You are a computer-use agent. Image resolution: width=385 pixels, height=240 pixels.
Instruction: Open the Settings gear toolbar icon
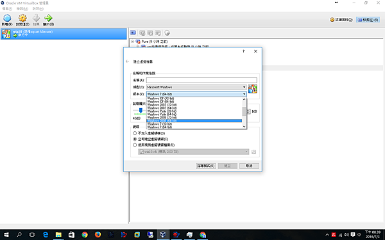click(22, 20)
